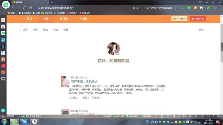
Task: Expand the address bar dropdown chevron
Action: click(141, 8)
